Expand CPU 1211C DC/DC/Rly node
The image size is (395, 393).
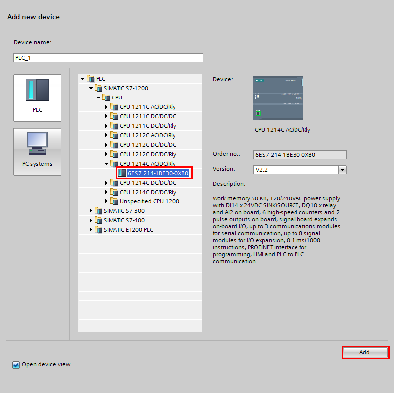pos(106,126)
